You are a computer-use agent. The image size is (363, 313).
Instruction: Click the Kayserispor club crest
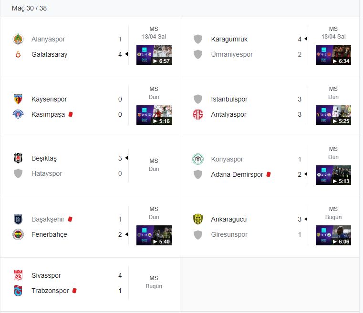[x=18, y=99]
